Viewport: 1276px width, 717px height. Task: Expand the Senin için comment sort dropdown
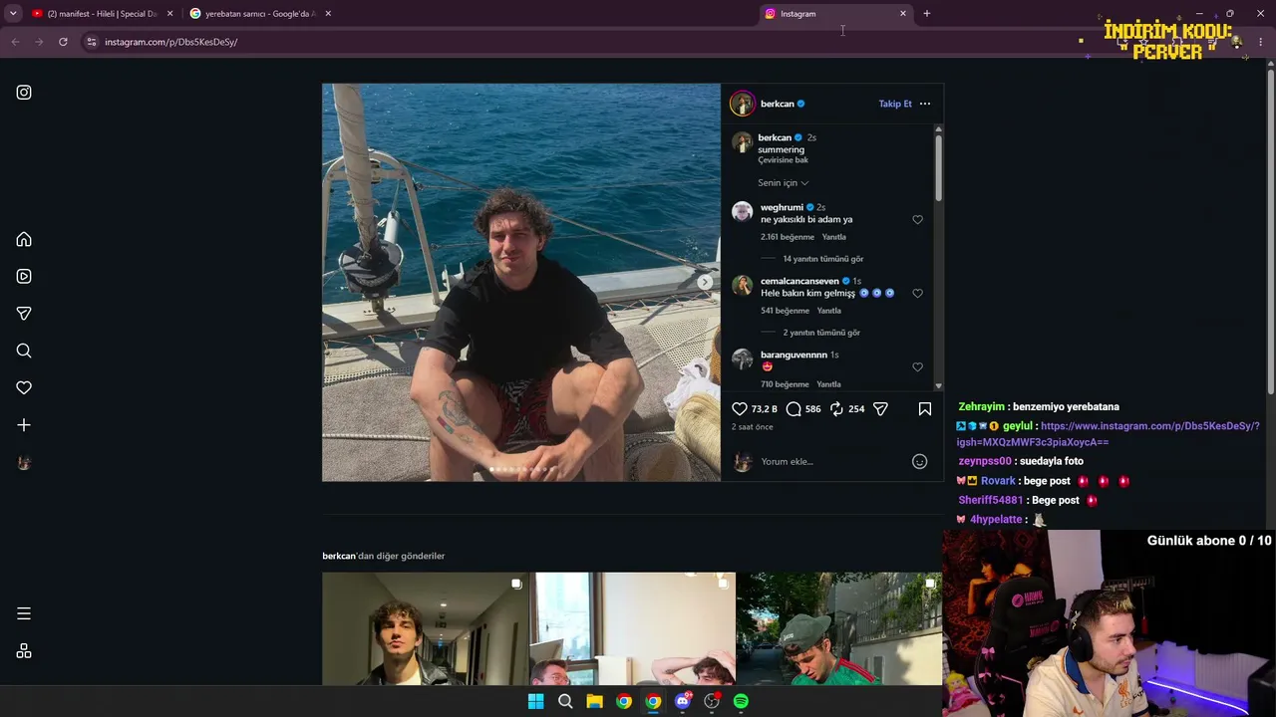(x=784, y=183)
